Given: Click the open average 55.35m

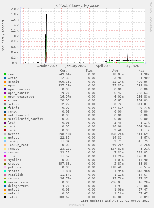Looking at the screenshot, I should 117,86.
